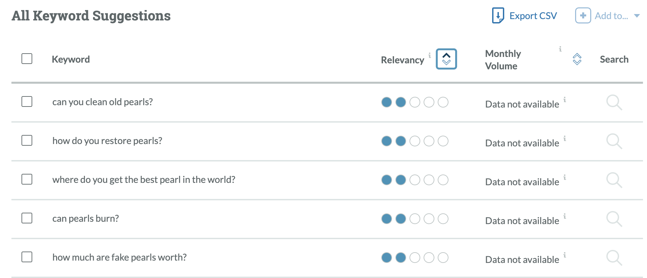647x278 pixels.
Task: Click the plus icon beside Add to
Action: pyautogui.click(x=583, y=15)
